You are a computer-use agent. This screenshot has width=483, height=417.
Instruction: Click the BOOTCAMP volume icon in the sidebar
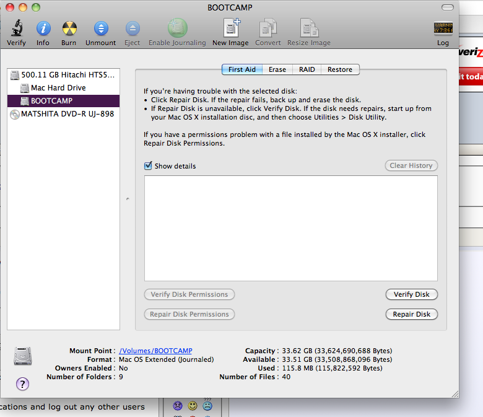tap(25, 101)
